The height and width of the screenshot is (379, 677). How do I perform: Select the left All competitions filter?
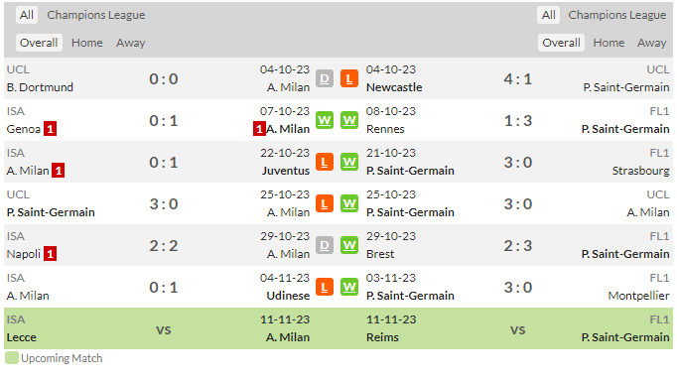coord(27,15)
